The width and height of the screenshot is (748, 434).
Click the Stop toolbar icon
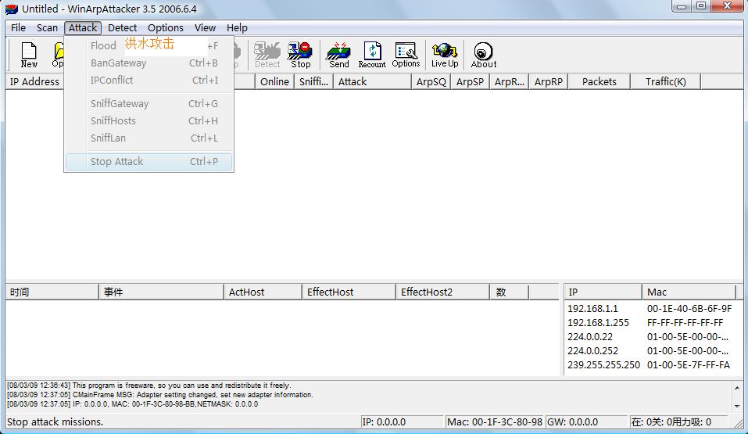301,55
